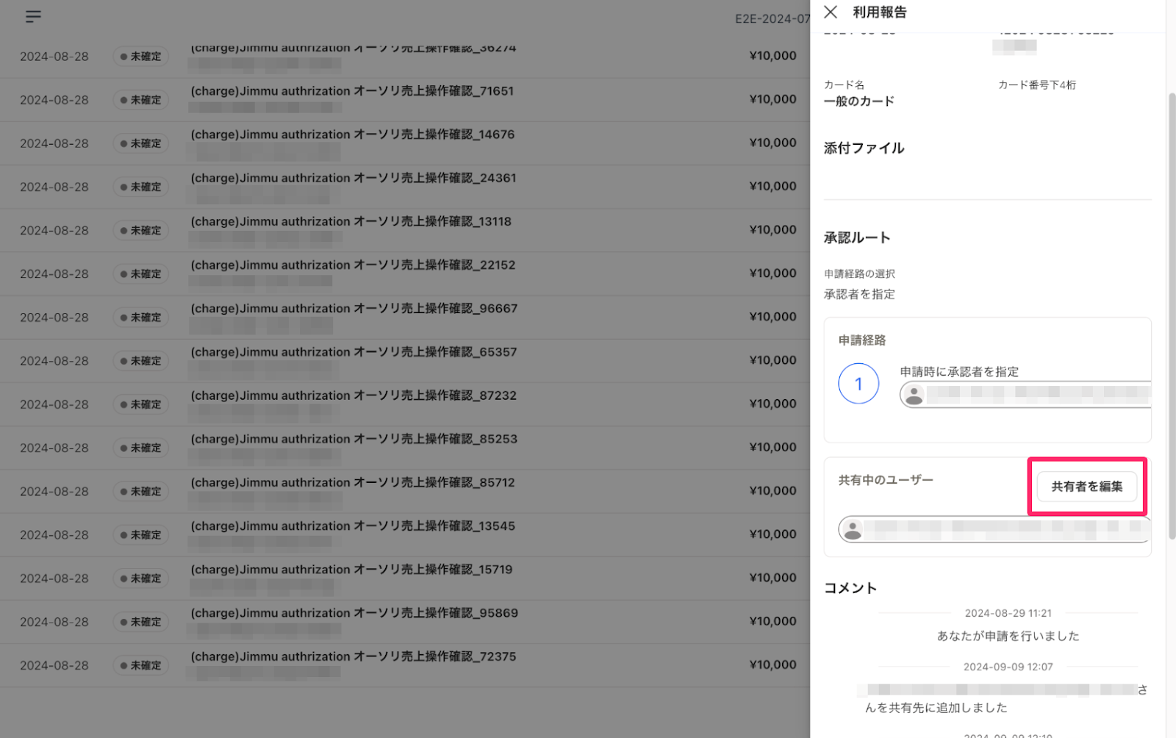Click 未確定 status badge on row 72375
The image size is (1176, 738).
coord(140,665)
